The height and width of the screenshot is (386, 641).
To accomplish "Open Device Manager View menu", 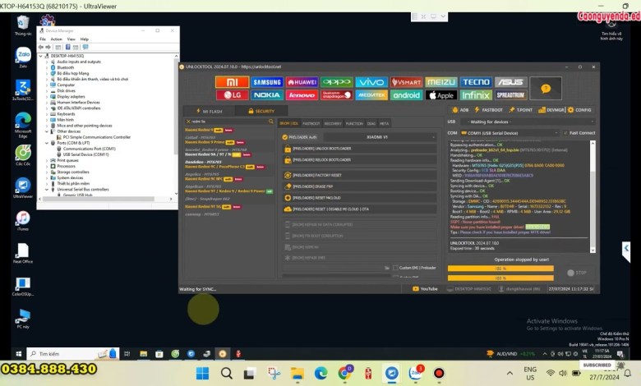I will point(71,39).
